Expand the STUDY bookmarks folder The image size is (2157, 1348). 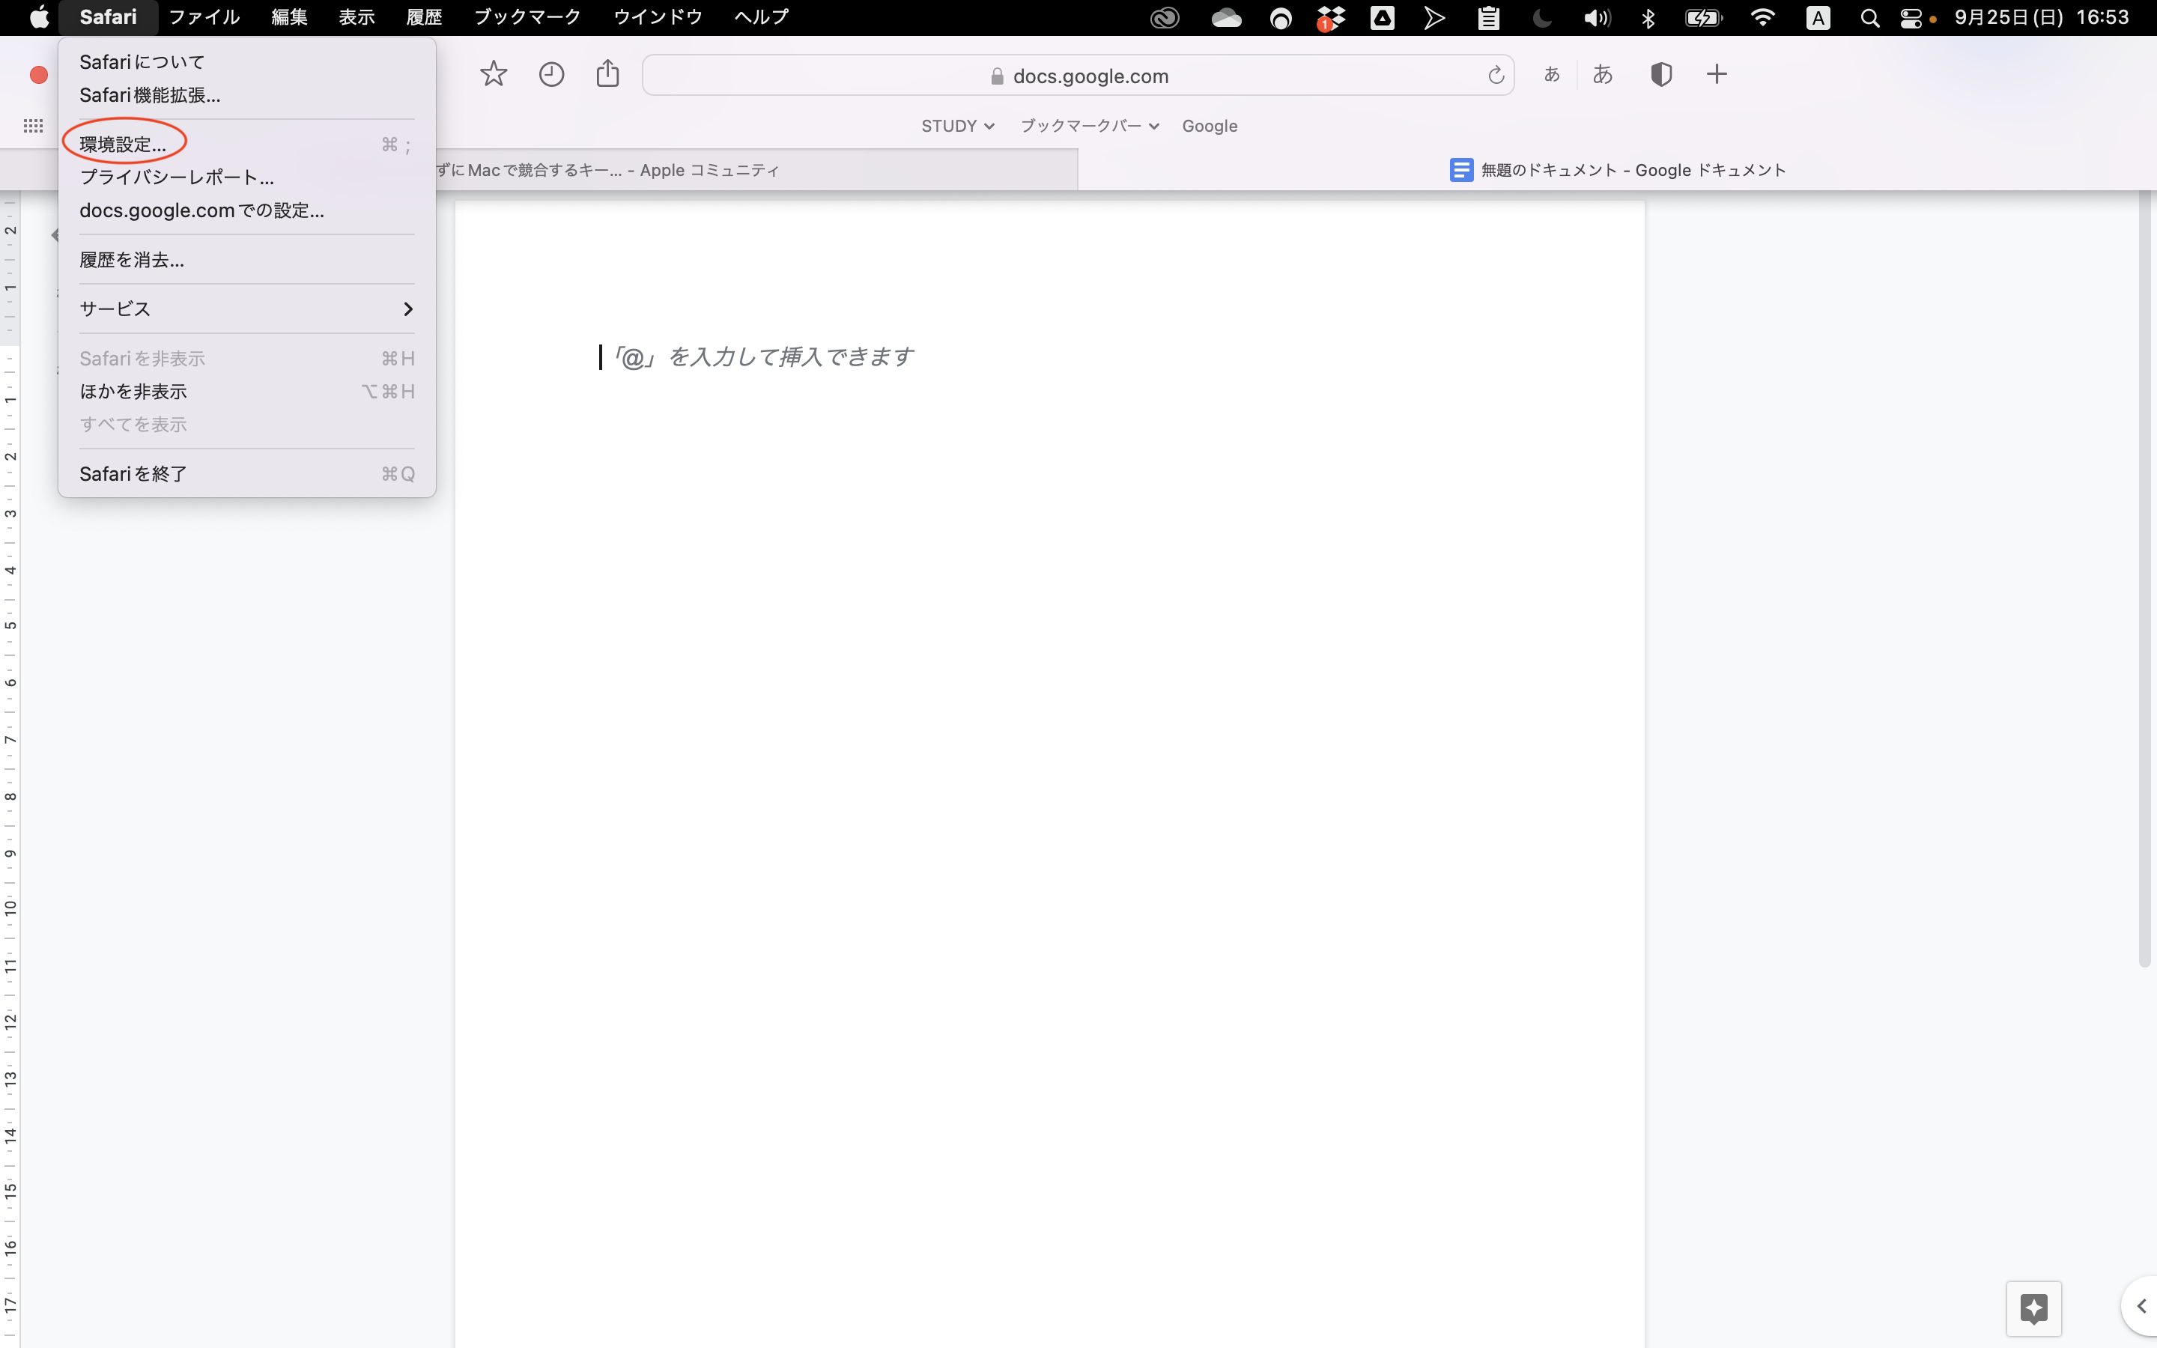[957, 126]
